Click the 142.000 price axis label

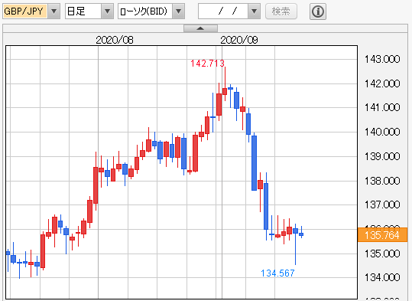coord(382,83)
